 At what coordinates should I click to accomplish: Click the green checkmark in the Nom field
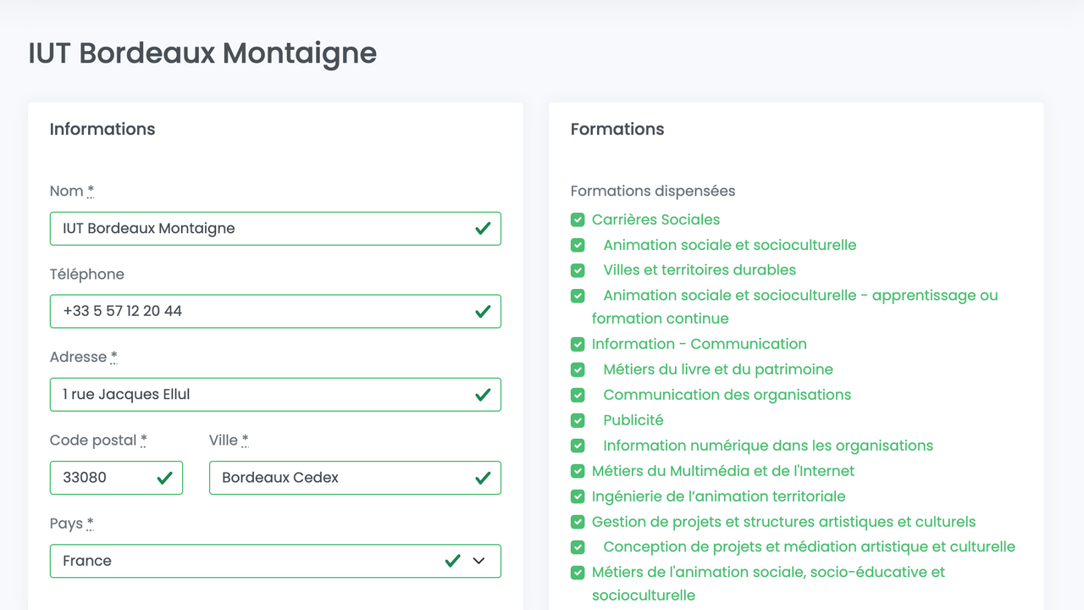483,229
